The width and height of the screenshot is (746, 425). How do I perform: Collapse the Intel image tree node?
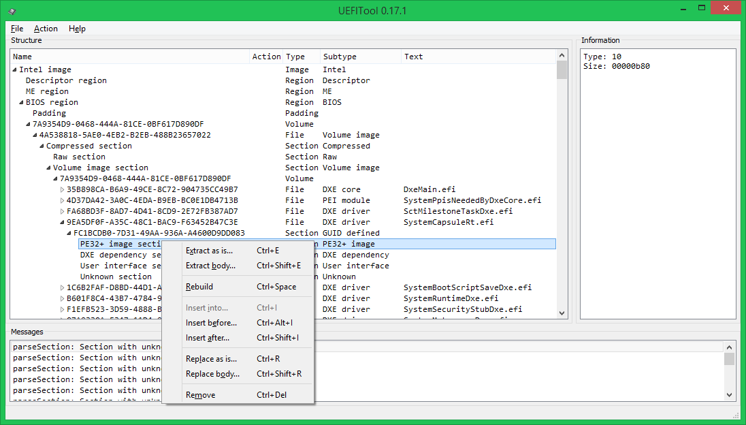click(x=14, y=69)
